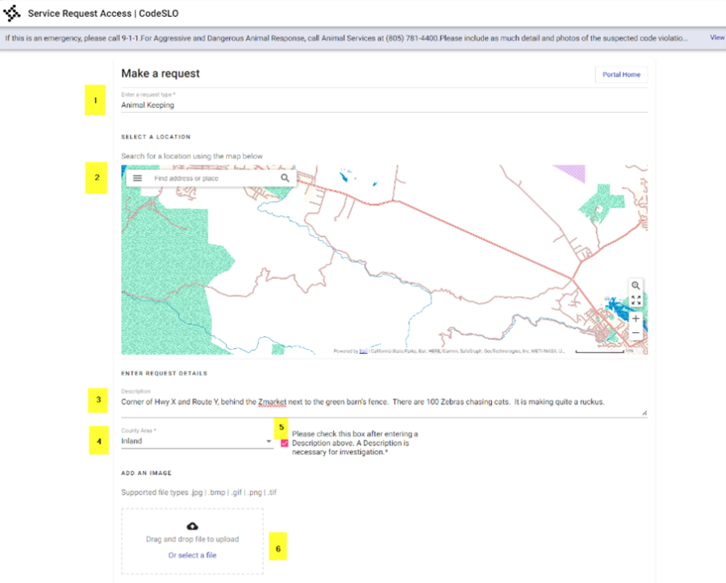This screenshot has height=583, width=726.
Task: Click the map zoom-to magnifier tool
Action: pos(636,285)
